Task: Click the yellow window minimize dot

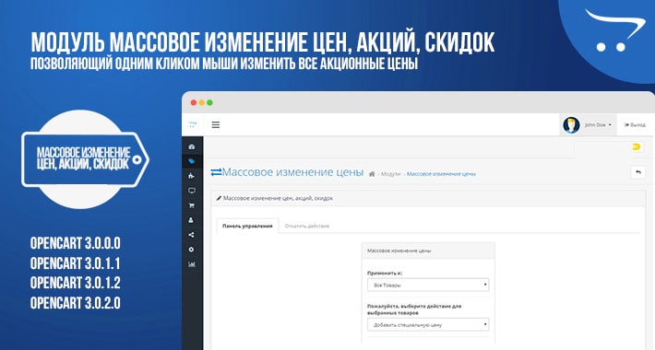Action: 202,102
